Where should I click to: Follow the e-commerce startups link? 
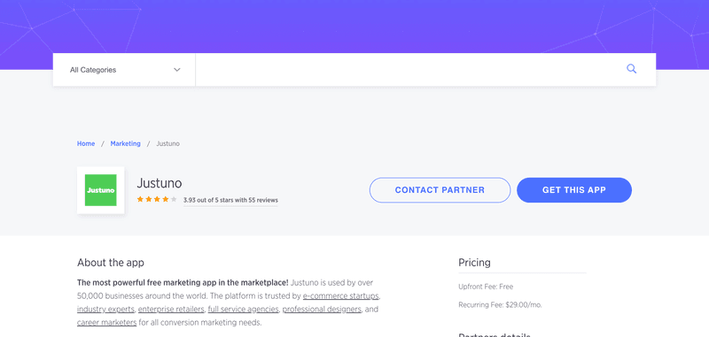tap(341, 296)
